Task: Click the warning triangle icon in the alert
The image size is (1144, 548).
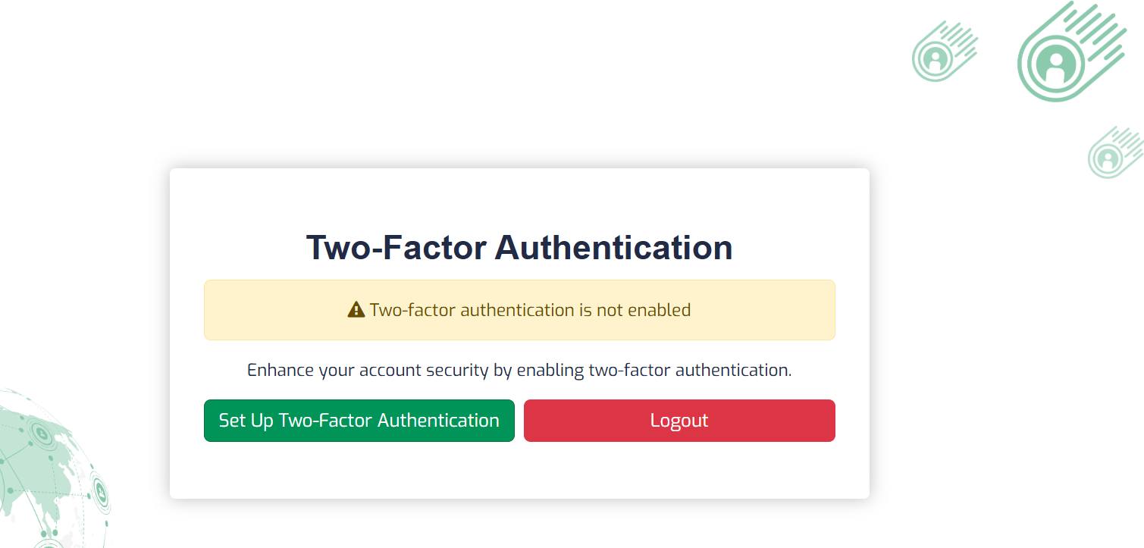Action: click(x=356, y=309)
